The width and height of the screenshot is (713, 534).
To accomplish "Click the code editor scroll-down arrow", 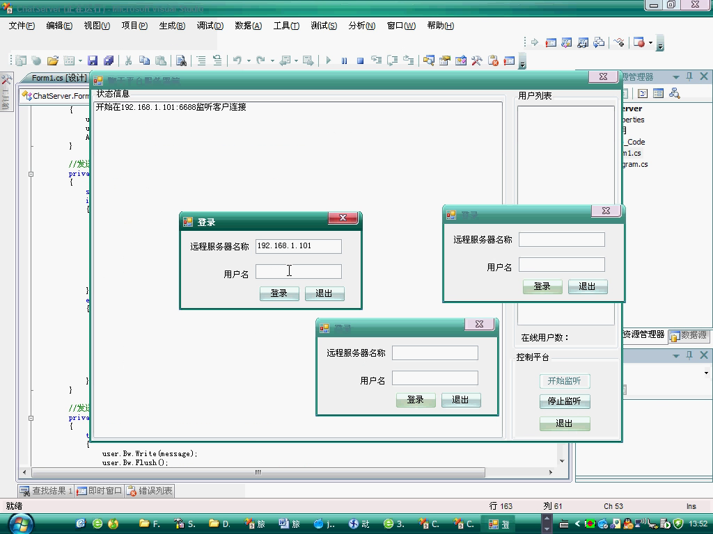I will tap(562, 461).
